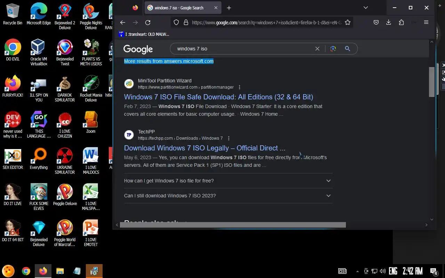
Task: Select the Microsoft Edge desktop shortcut
Action: 39,14
